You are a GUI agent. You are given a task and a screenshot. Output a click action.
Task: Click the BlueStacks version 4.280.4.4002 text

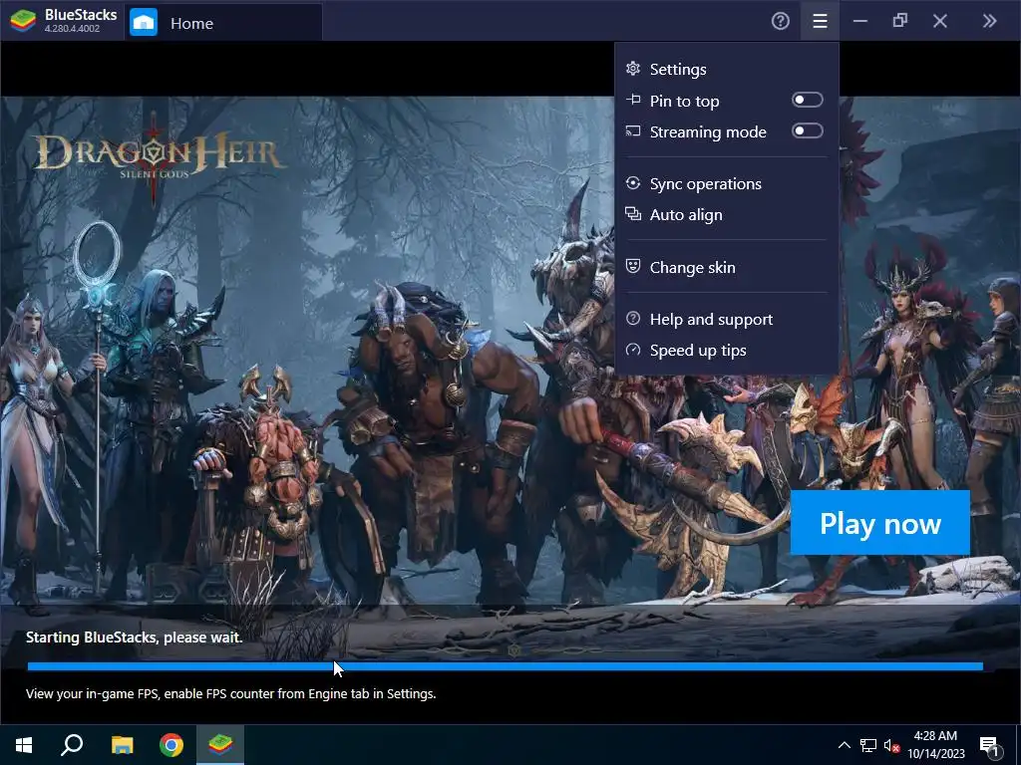click(72, 29)
